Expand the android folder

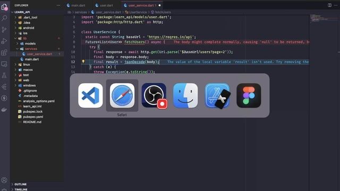pyautogui.click(x=28, y=28)
